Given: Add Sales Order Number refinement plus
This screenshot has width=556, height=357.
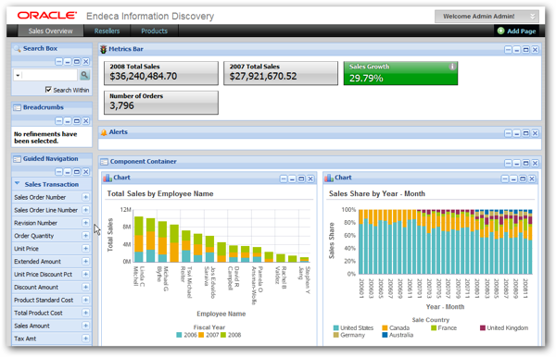Looking at the screenshot, I should click(85, 197).
